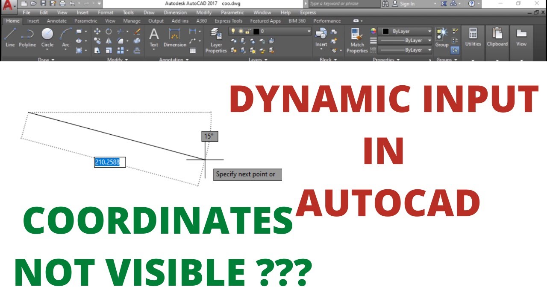Insert a Table in Annotation panel
547x307 pixels.
click(193, 50)
